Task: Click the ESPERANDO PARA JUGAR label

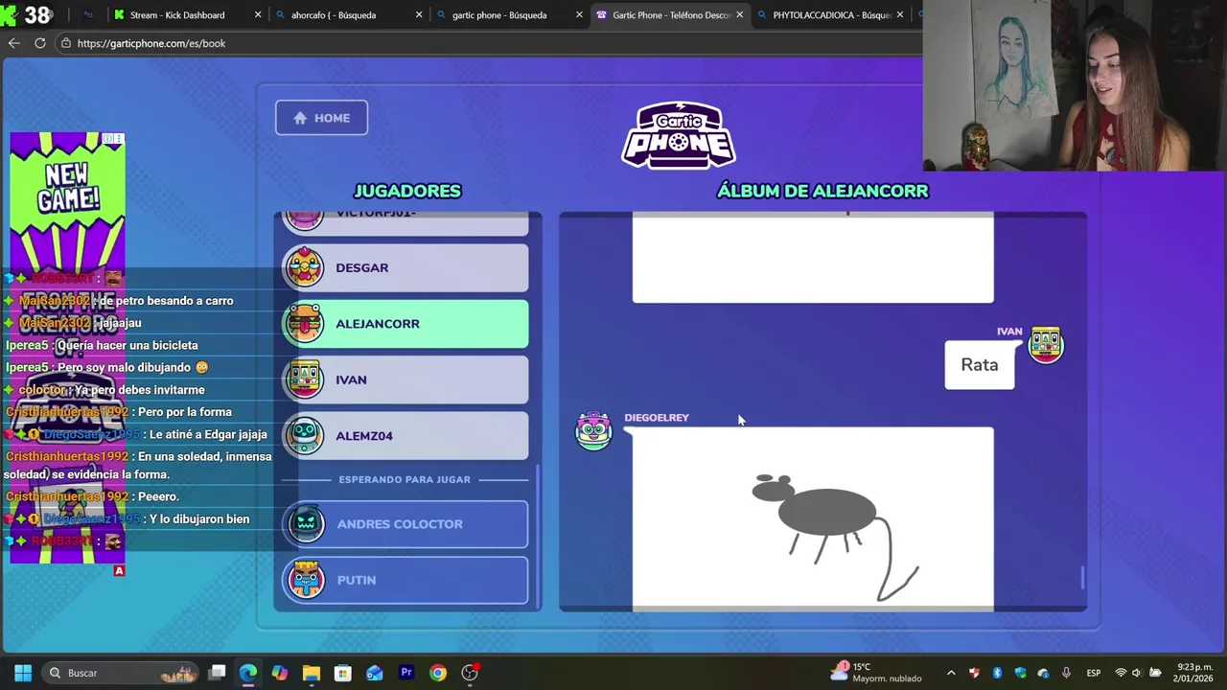Action: [x=405, y=479]
